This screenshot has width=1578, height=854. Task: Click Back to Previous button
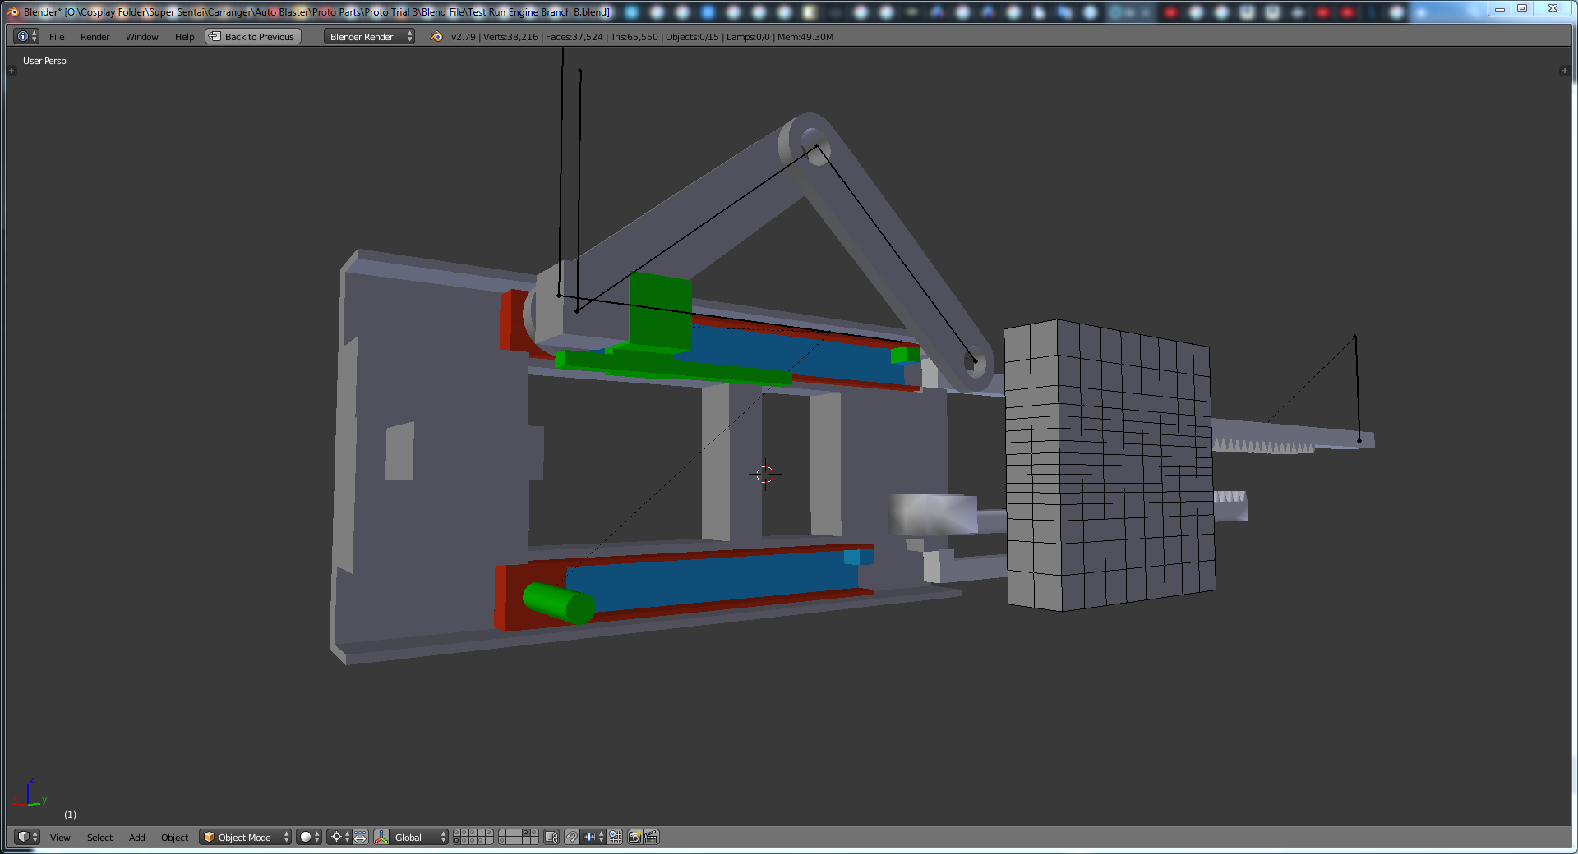[x=253, y=36]
